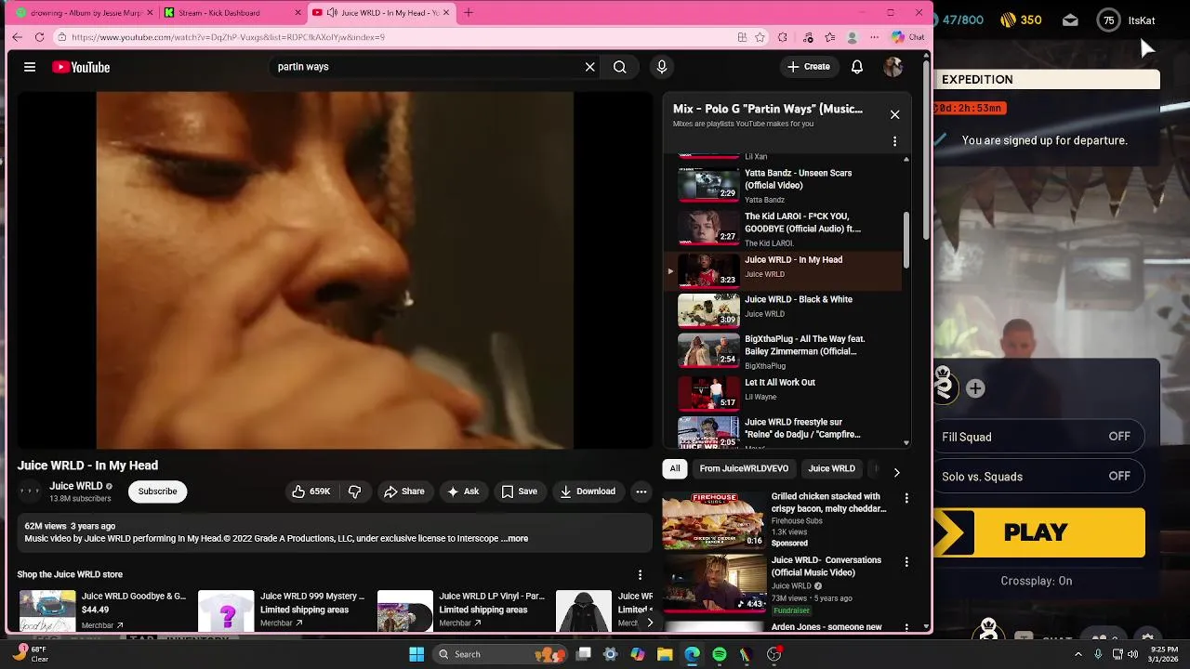
Task: Play 'BigXthaPlug - All The Way' item
Action: point(783,351)
